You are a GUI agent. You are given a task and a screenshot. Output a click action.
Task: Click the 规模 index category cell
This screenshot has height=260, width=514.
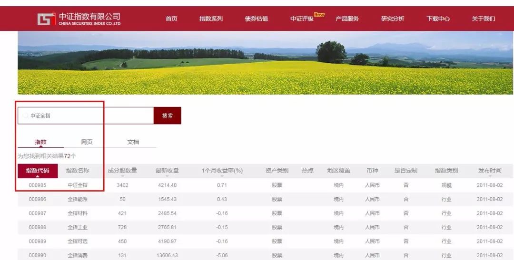click(446, 185)
